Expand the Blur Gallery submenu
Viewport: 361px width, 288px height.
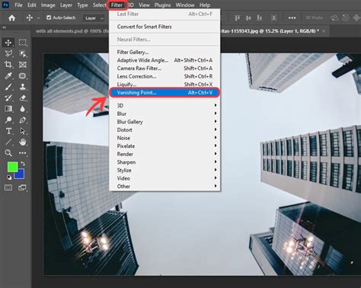coord(165,122)
